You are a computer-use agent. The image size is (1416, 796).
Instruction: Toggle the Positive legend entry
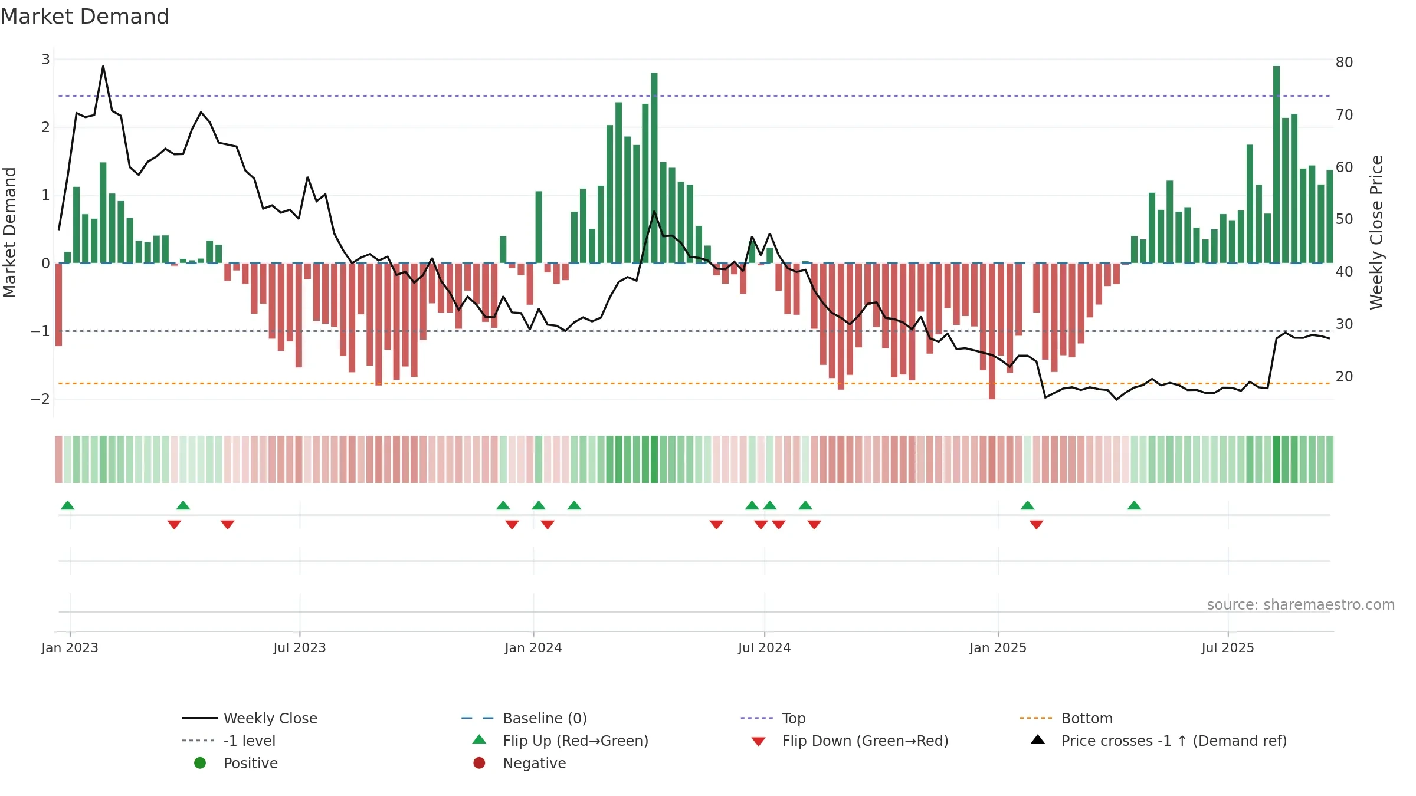236,763
